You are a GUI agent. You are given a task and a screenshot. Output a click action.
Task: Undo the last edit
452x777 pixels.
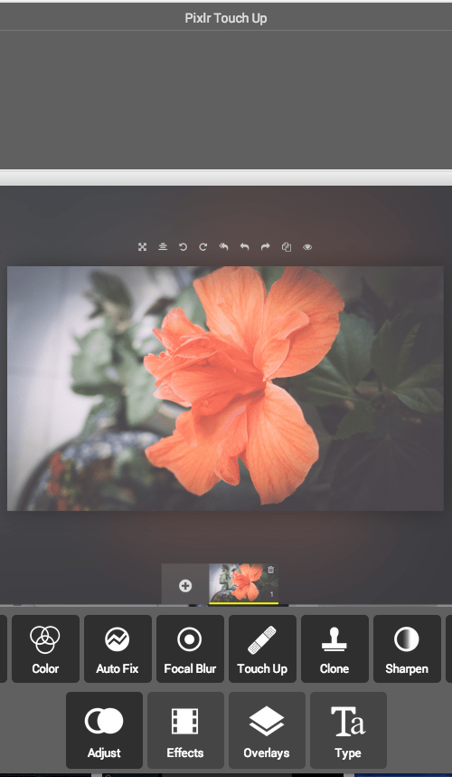point(244,247)
